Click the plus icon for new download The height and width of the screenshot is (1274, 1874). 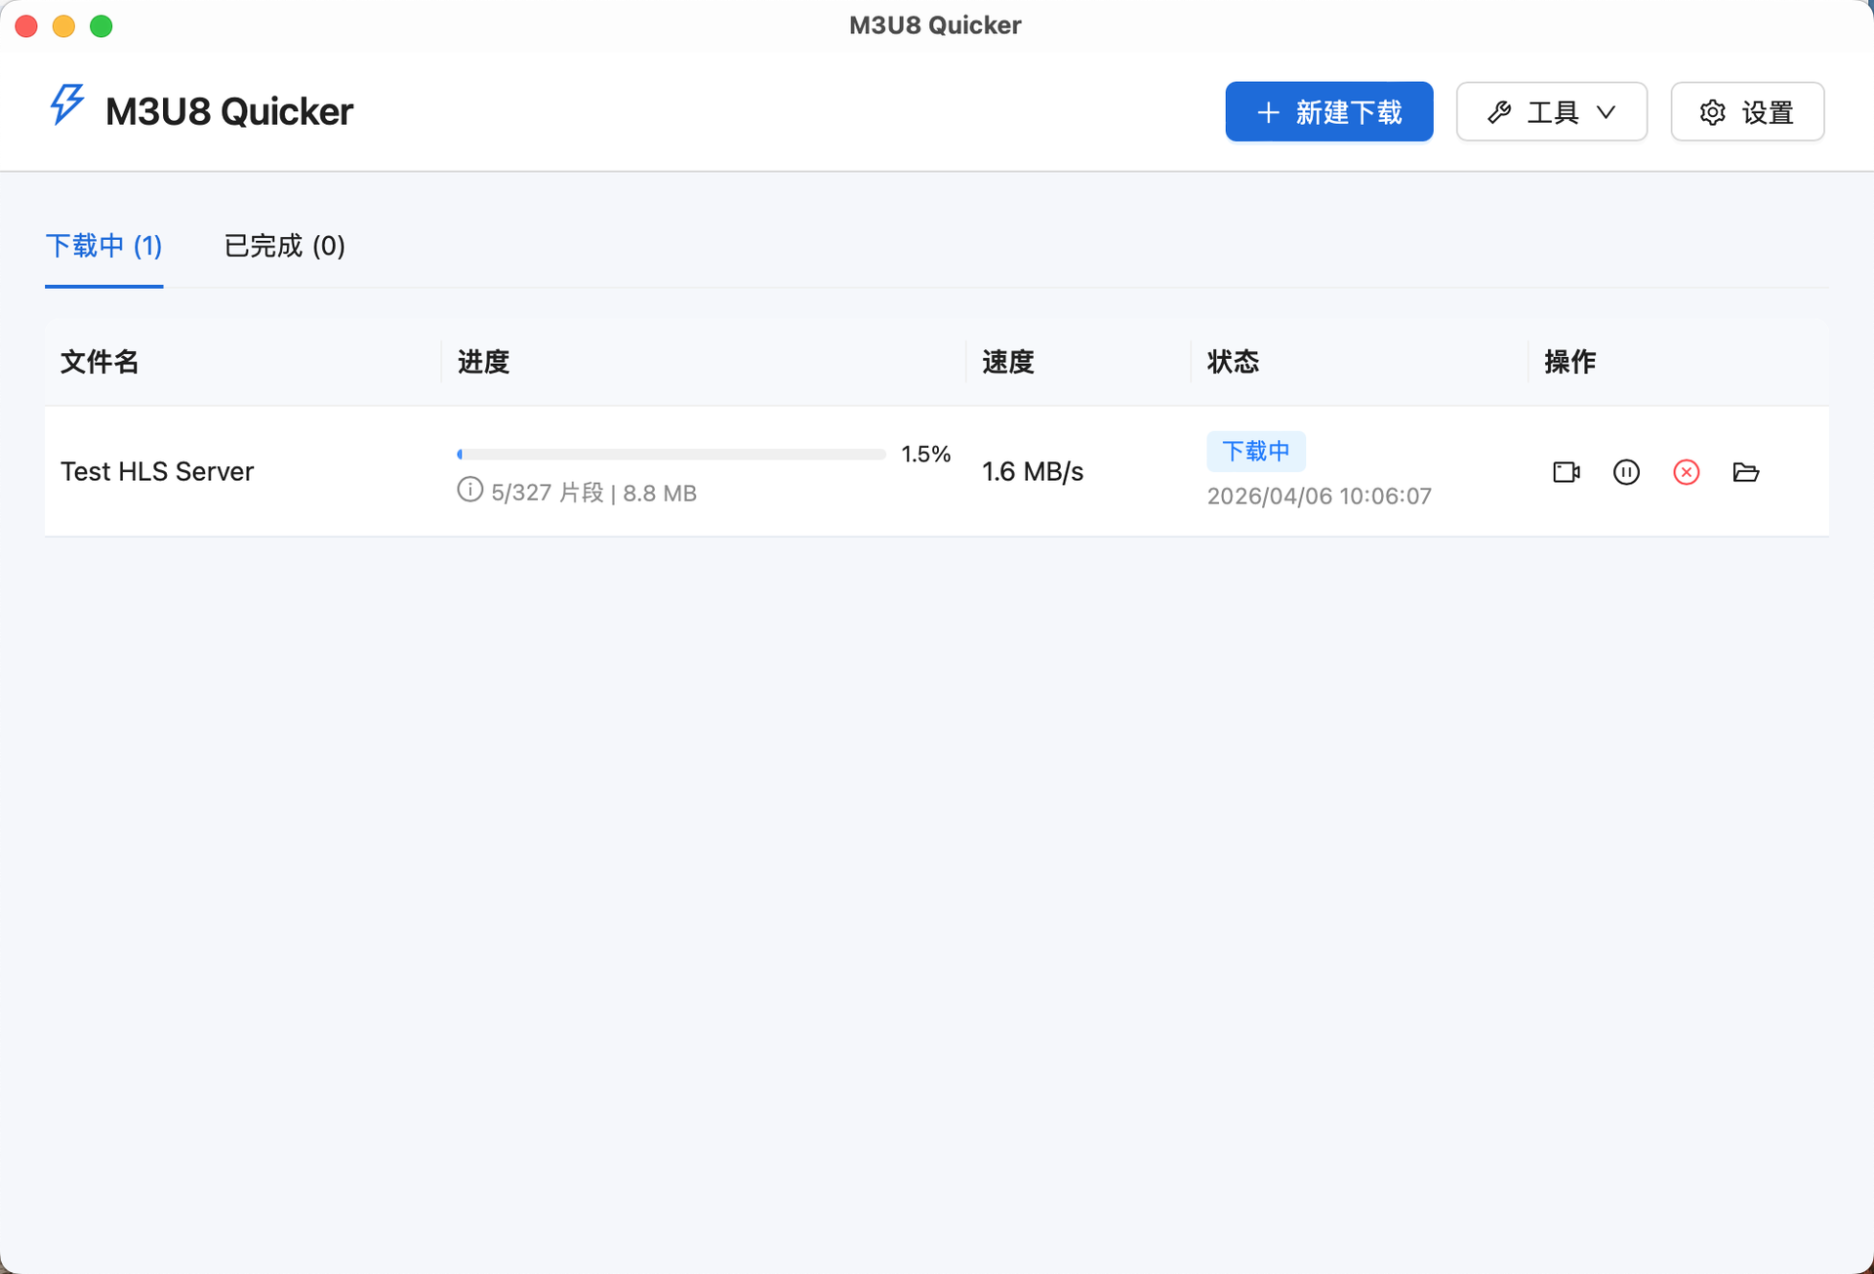(1268, 112)
